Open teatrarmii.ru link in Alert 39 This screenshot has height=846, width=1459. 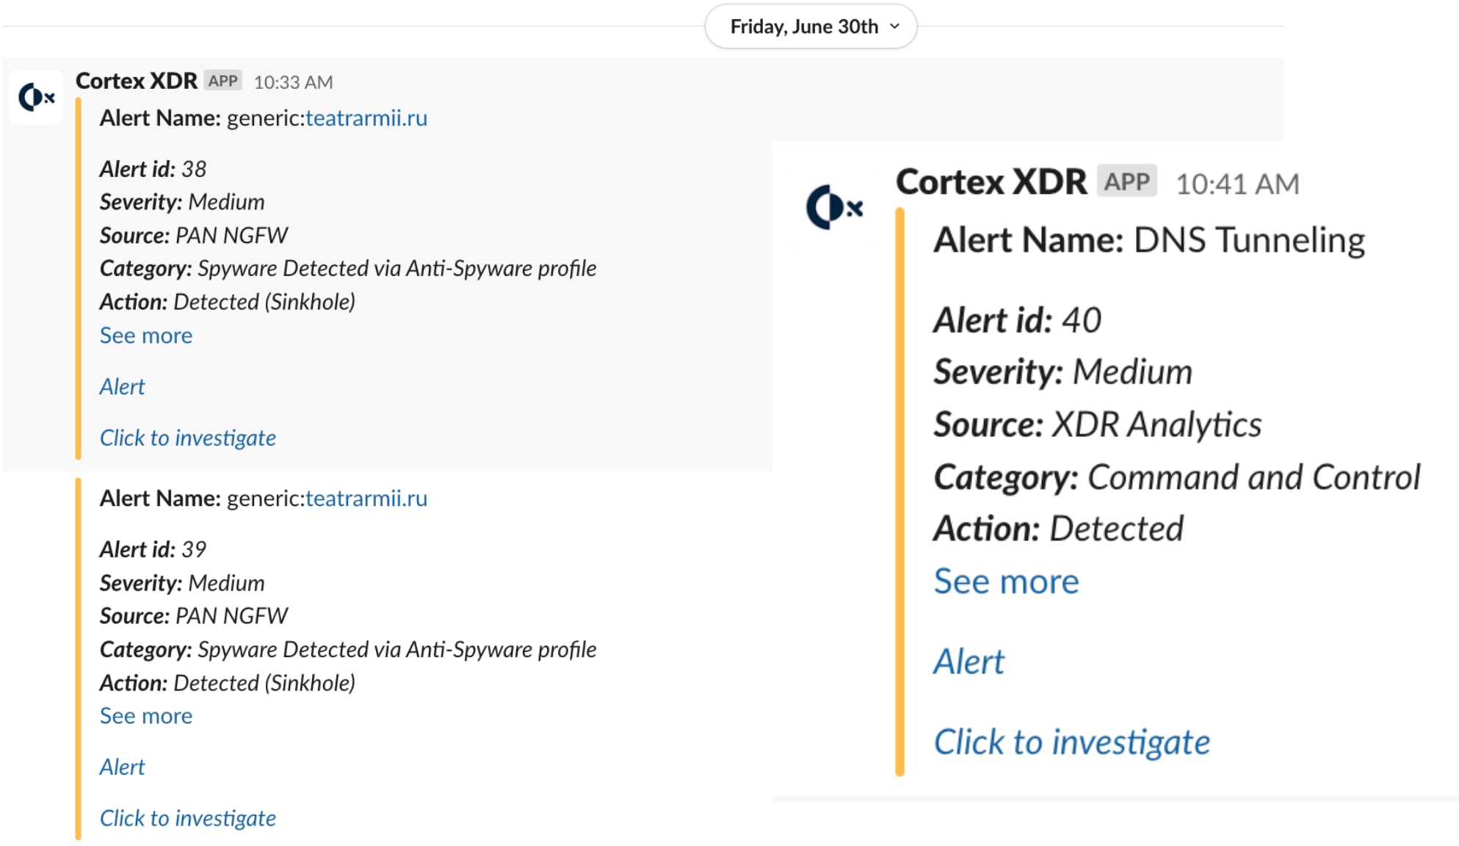(x=364, y=497)
